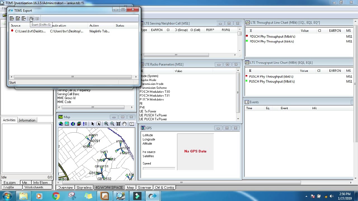This screenshot has height=201, width=358.
Task: Click the PDSCH Phy Throughput (kbit/s) green swatch
Action: click(247, 41)
